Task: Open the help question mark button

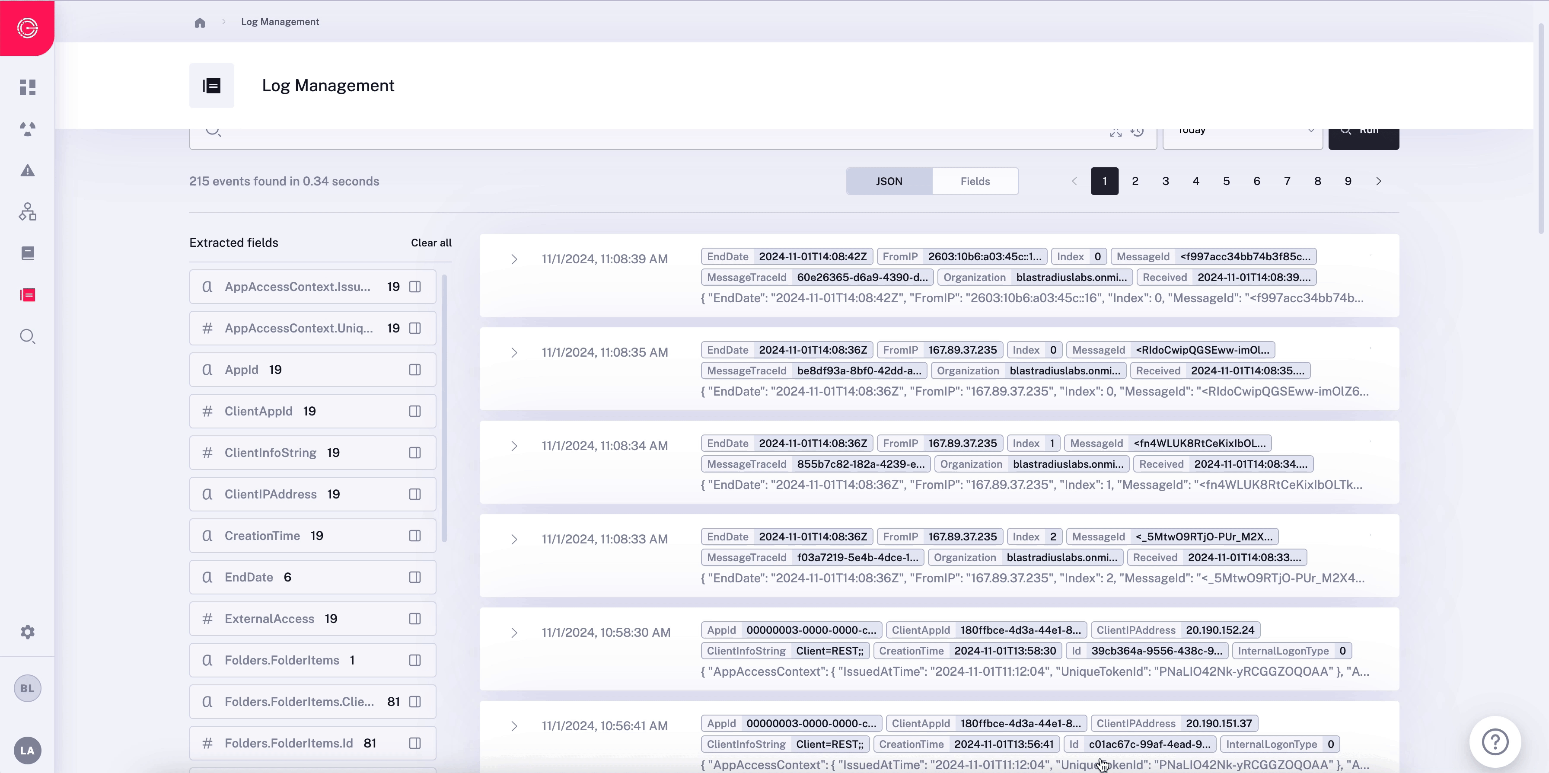Action: click(x=1495, y=742)
